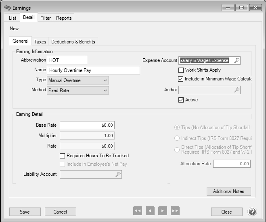266x222 pixels.
Task: Switch to the Taxes tab
Action: (x=40, y=41)
